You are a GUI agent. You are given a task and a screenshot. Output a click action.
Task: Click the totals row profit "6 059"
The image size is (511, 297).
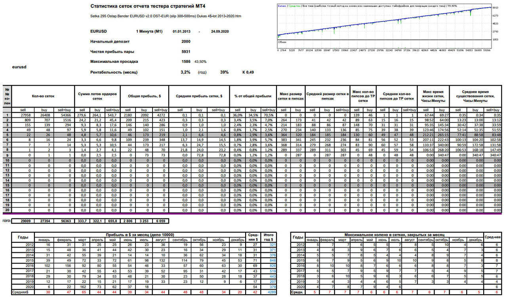coord(160,222)
